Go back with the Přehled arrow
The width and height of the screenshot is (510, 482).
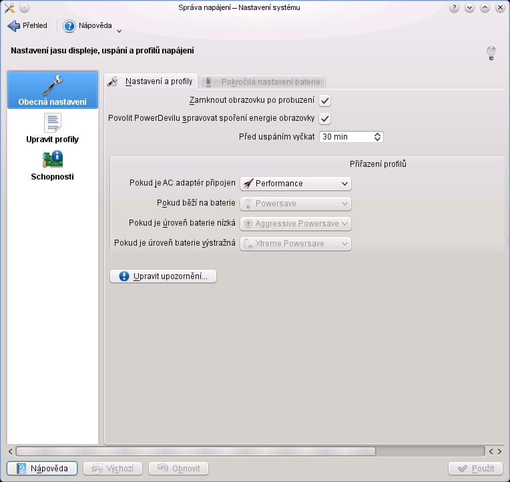27,25
